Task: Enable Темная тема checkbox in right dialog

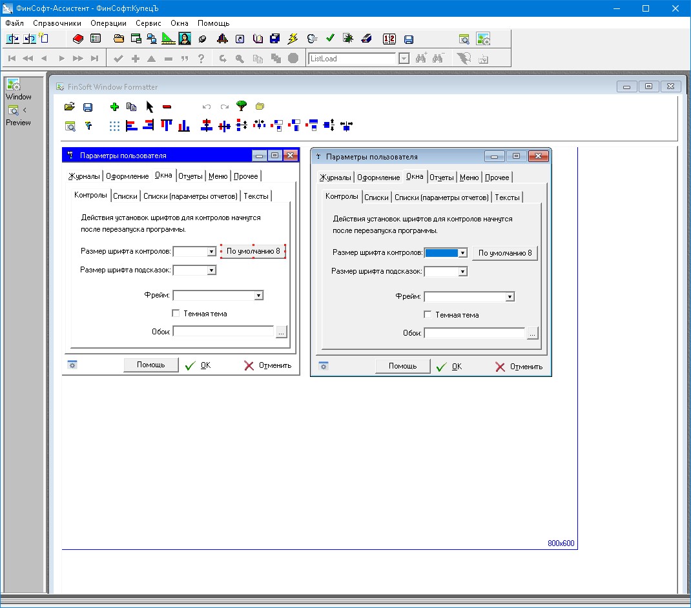Action: pyautogui.click(x=428, y=315)
